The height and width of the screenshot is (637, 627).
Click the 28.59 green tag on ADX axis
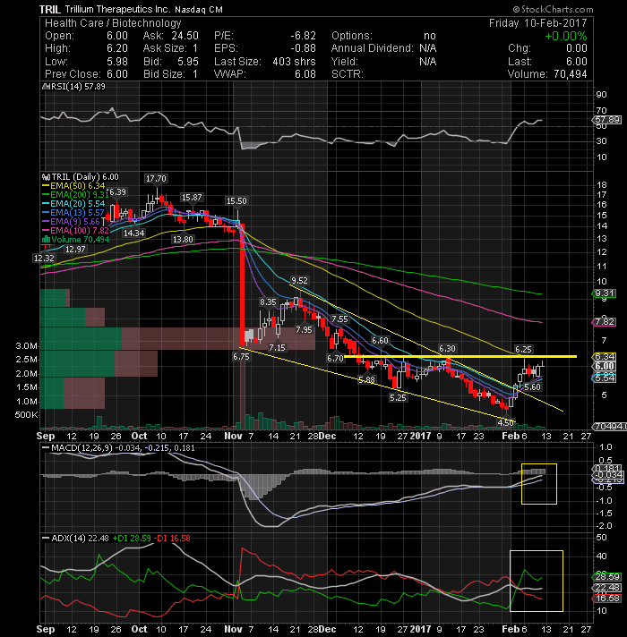coord(607,576)
